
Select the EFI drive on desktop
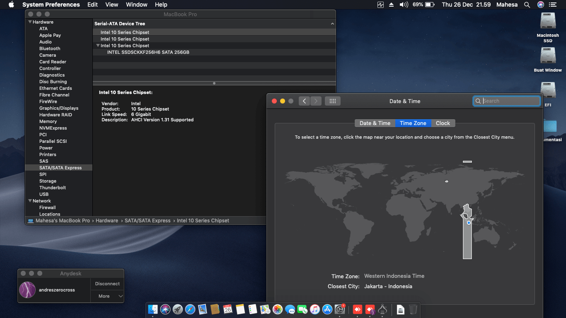[x=548, y=94]
